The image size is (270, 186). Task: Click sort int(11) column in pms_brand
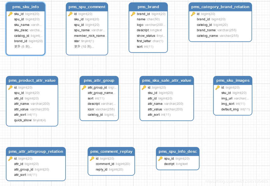tap(145, 47)
